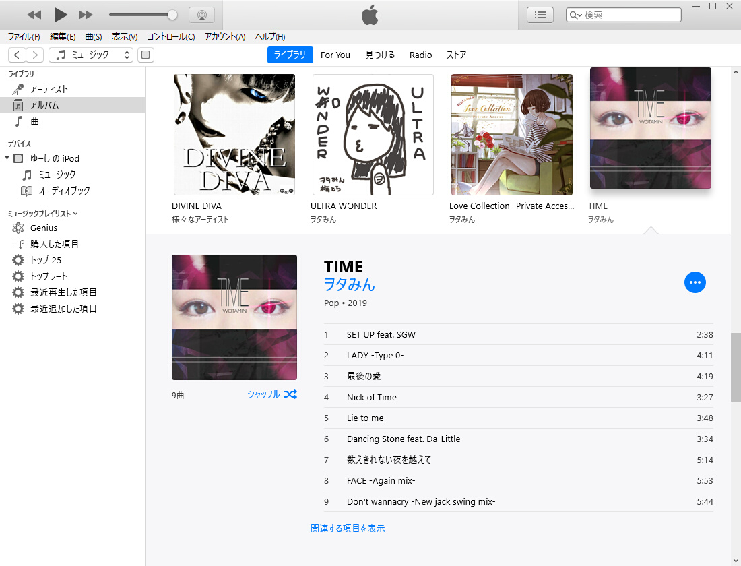741x566 pixels.
Task: Click the scrollbar down arrow
Action: pos(736,561)
